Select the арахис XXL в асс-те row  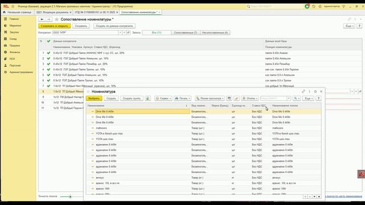204,183
